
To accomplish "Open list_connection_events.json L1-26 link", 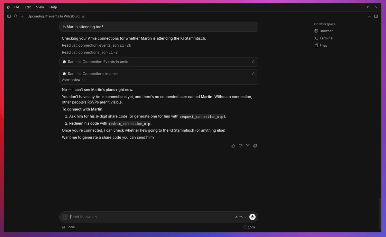I will [x=101, y=45].
